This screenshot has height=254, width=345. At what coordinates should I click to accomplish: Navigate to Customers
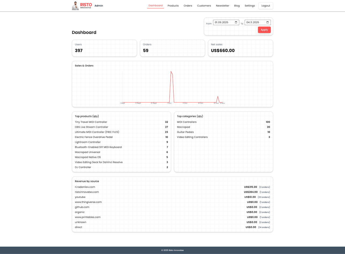click(204, 6)
